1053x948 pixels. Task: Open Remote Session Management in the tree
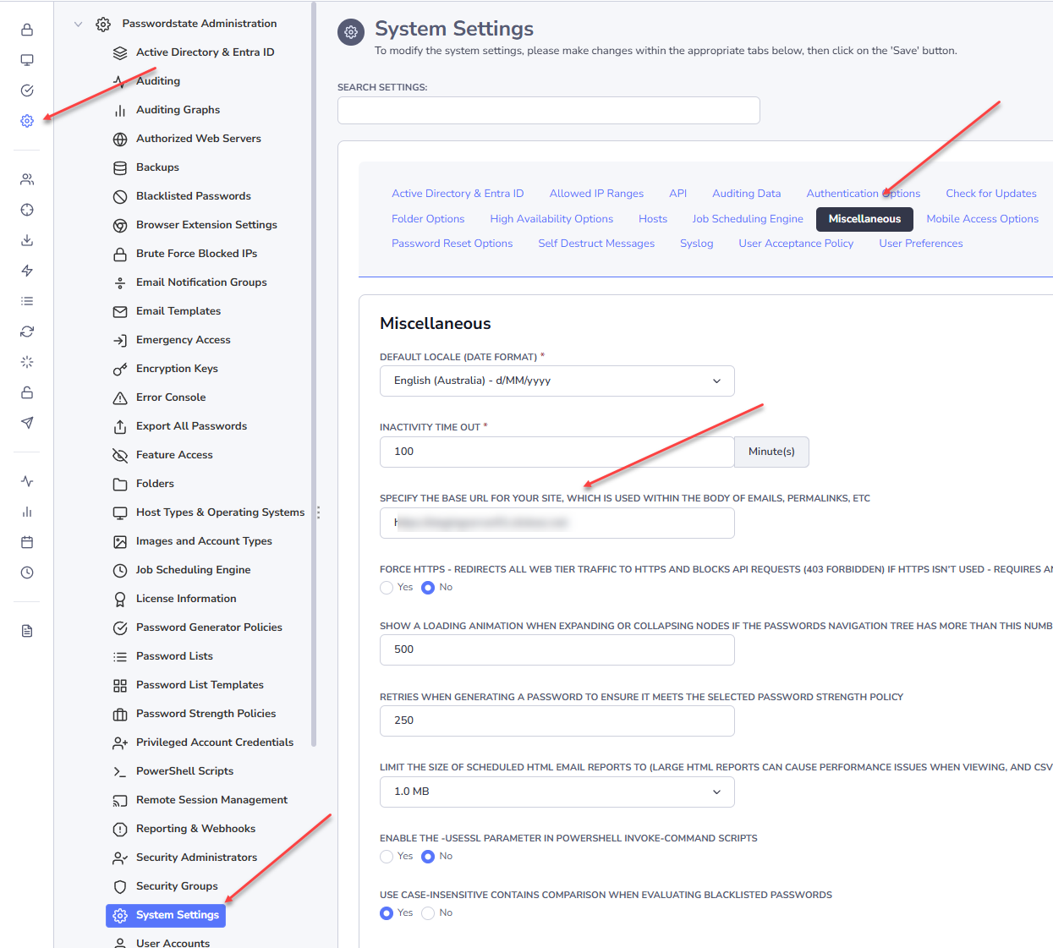[211, 800]
